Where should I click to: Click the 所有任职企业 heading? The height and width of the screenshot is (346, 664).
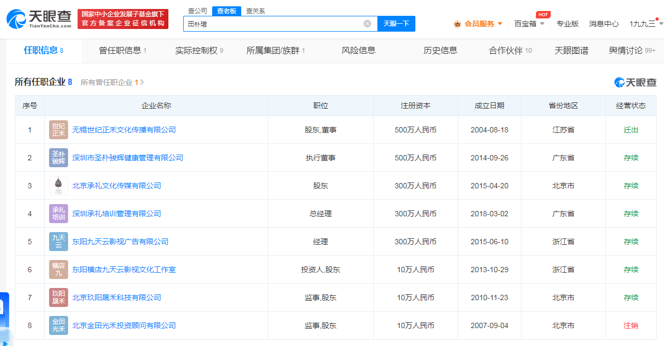tap(43, 82)
